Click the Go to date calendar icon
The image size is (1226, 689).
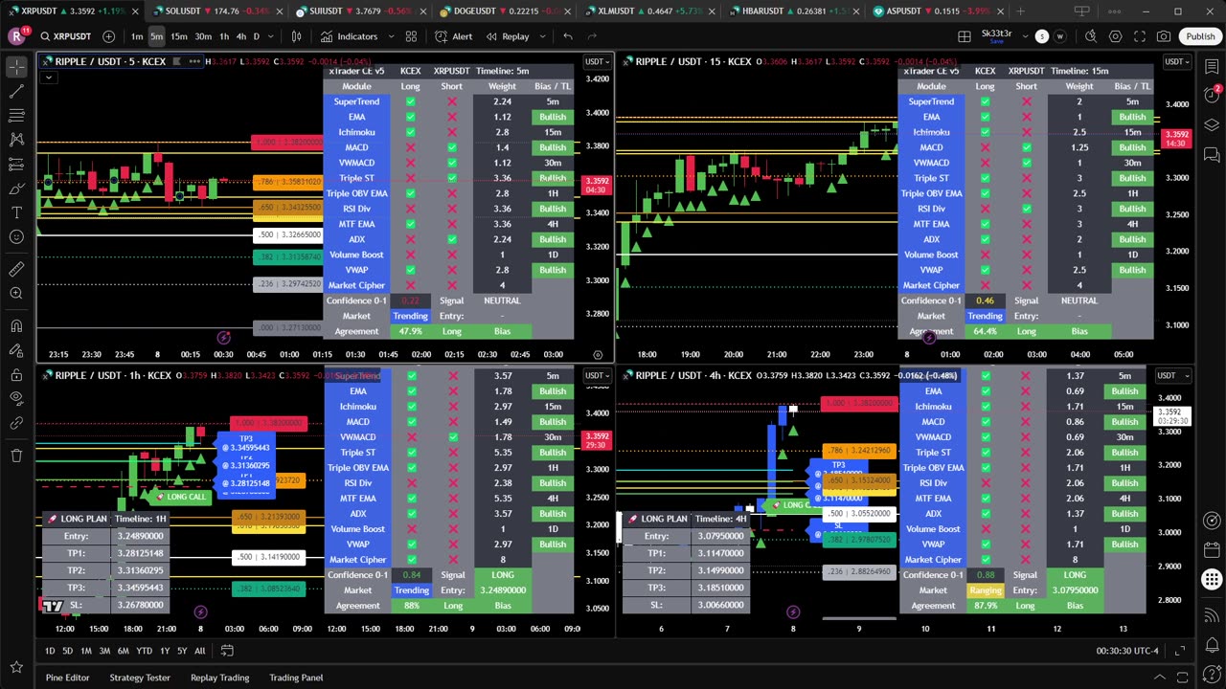[227, 651]
